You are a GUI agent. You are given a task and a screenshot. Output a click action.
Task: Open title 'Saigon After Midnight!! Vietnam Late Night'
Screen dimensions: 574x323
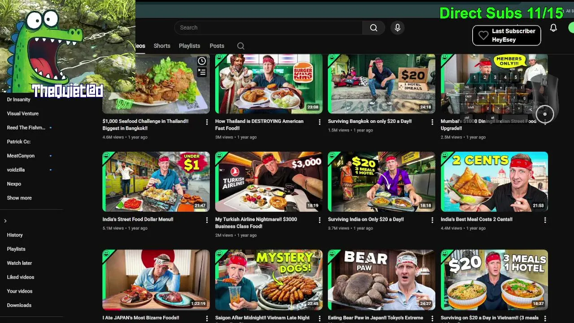(262, 318)
